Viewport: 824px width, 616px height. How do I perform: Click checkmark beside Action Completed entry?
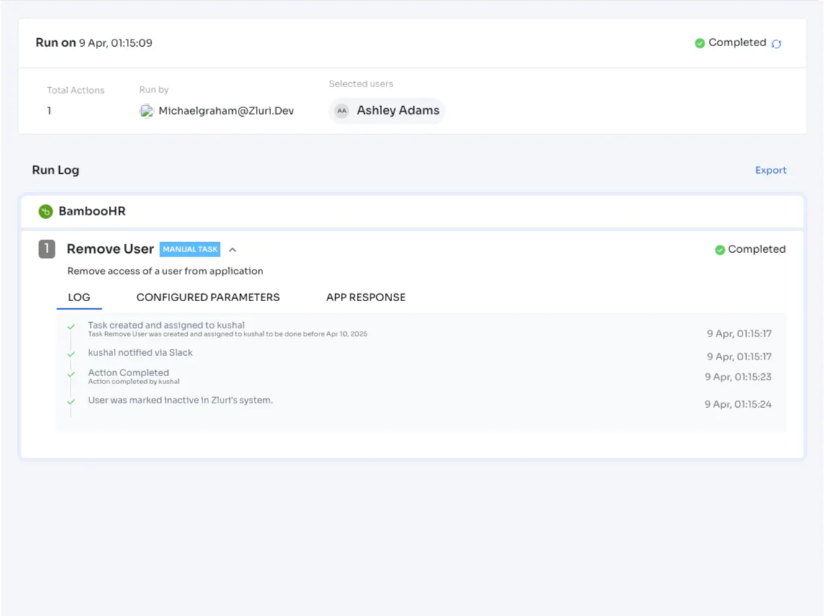71,375
